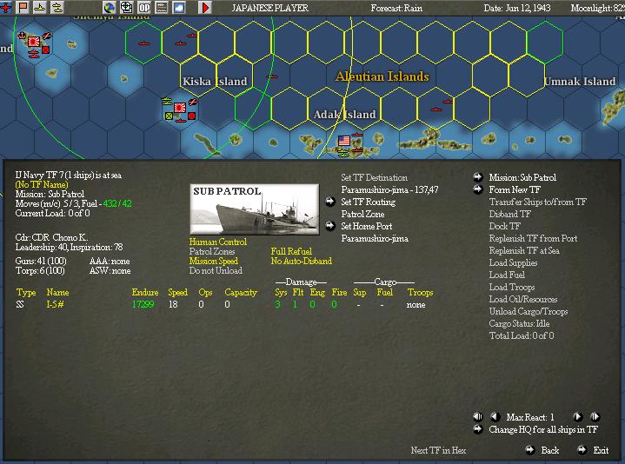The height and width of the screenshot is (464, 625).
Task: Toggle the Mission Speed option
Action: (x=213, y=261)
